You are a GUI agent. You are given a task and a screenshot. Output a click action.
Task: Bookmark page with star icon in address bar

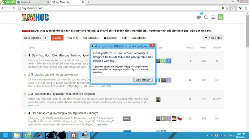[227, 8]
